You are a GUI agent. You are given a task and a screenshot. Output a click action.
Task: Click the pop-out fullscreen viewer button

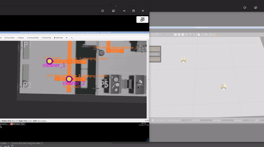pos(142,19)
